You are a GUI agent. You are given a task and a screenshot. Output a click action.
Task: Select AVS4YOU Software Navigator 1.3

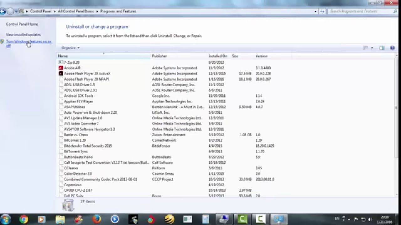(89, 129)
